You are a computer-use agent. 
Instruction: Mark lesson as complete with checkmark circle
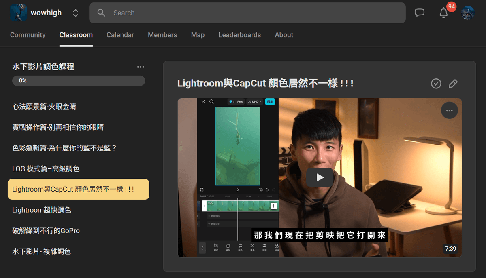pyautogui.click(x=436, y=84)
